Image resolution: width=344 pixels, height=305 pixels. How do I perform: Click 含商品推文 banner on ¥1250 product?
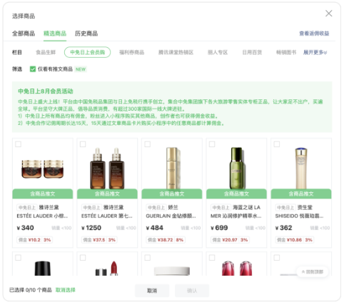pyautogui.click(x=107, y=194)
